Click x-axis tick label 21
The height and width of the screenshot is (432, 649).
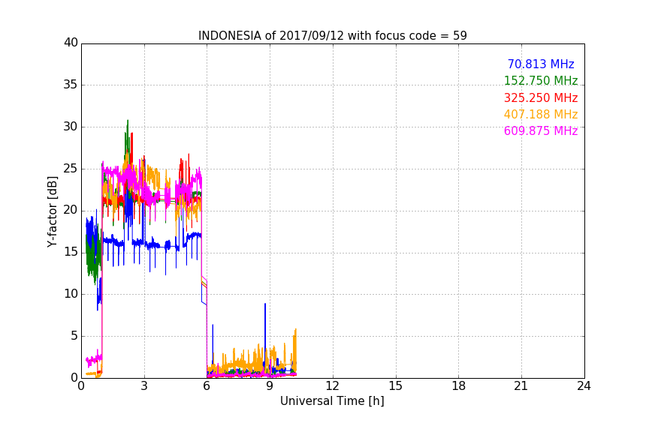pyautogui.click(x=521, y=386)
